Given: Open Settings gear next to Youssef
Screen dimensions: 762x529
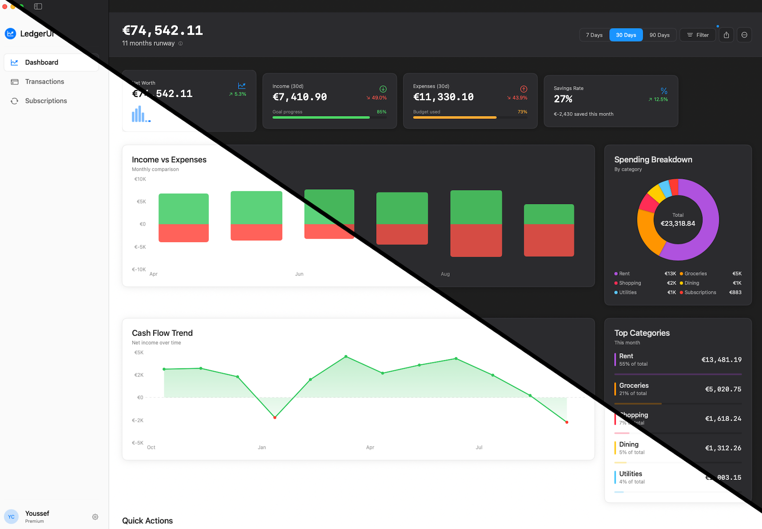Looking at the screenshot, I should 95,517.
